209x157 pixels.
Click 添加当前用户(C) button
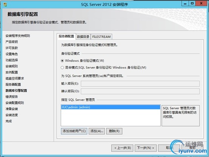click(x=74, y=131)
